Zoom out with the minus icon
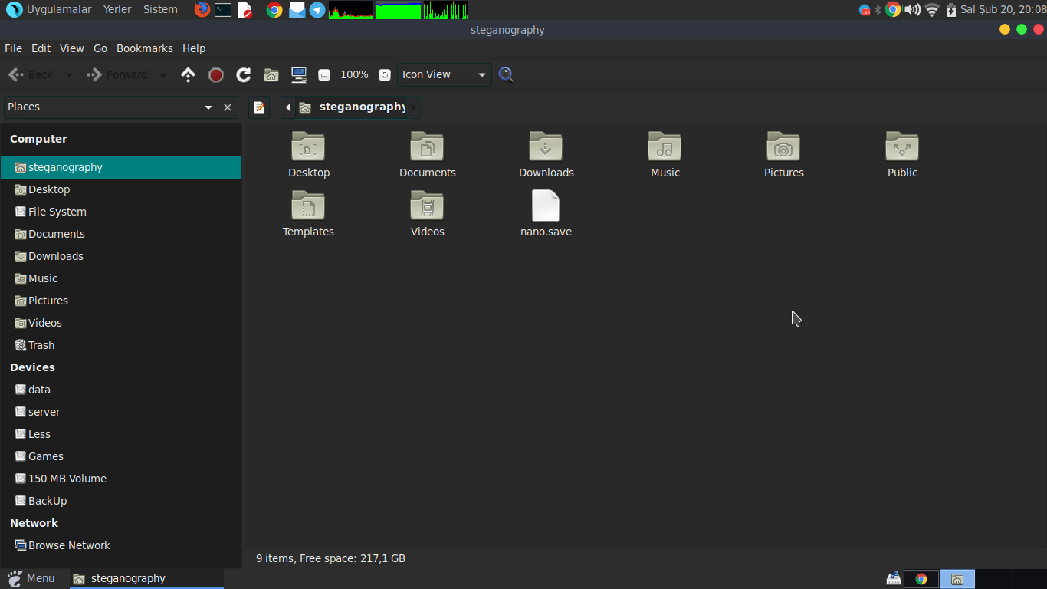Screen dimensions: 1047x589 pos(324,74)
